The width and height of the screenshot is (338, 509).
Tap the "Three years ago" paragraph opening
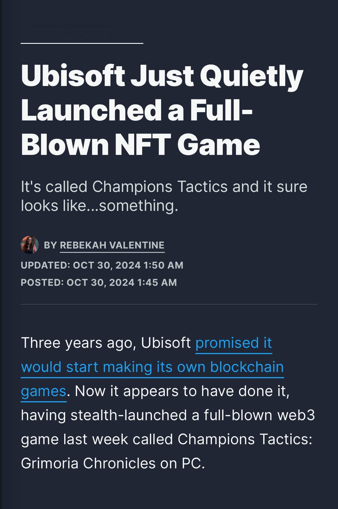pos(79,343)
